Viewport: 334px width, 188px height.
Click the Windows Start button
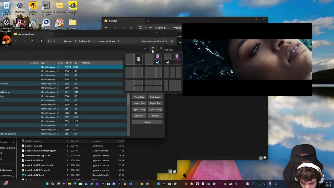47,184
